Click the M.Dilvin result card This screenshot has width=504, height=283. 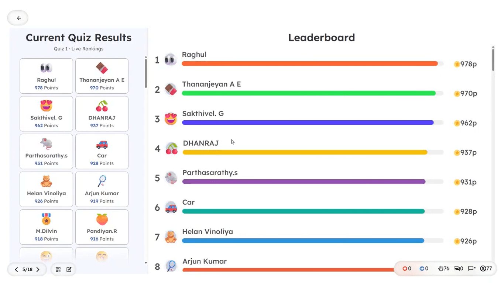(46, 227)
